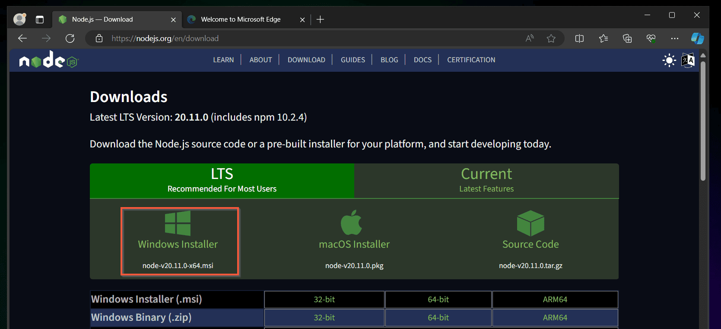Click the page vertical scrollbar thumb

tap(703, 121)
